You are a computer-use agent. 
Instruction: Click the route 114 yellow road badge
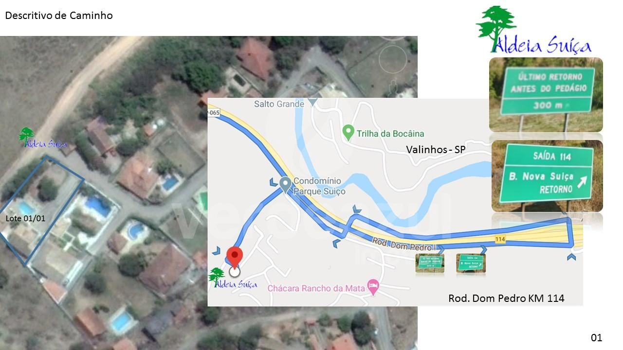tap(500, 239)
